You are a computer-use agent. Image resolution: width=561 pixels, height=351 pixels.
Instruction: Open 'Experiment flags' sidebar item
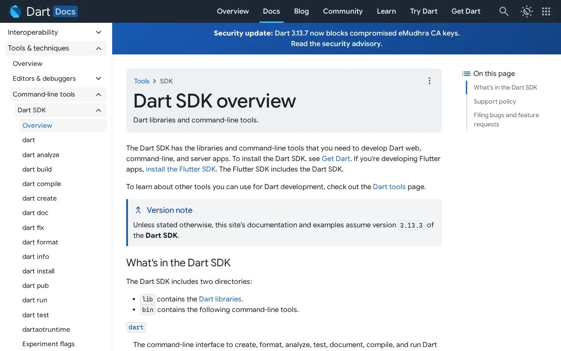(48, 344)
